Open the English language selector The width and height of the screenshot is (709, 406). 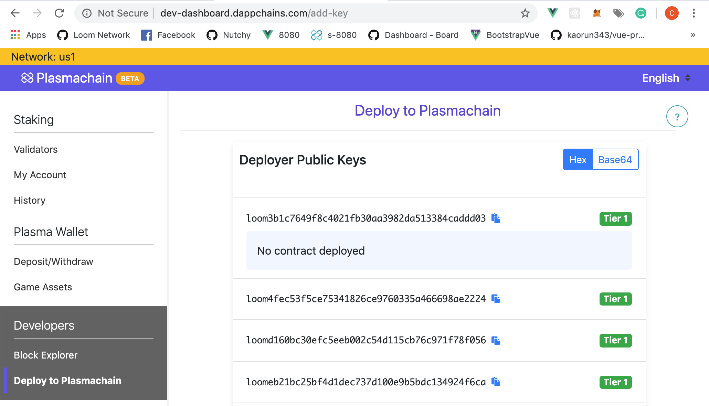pos(665,78)
